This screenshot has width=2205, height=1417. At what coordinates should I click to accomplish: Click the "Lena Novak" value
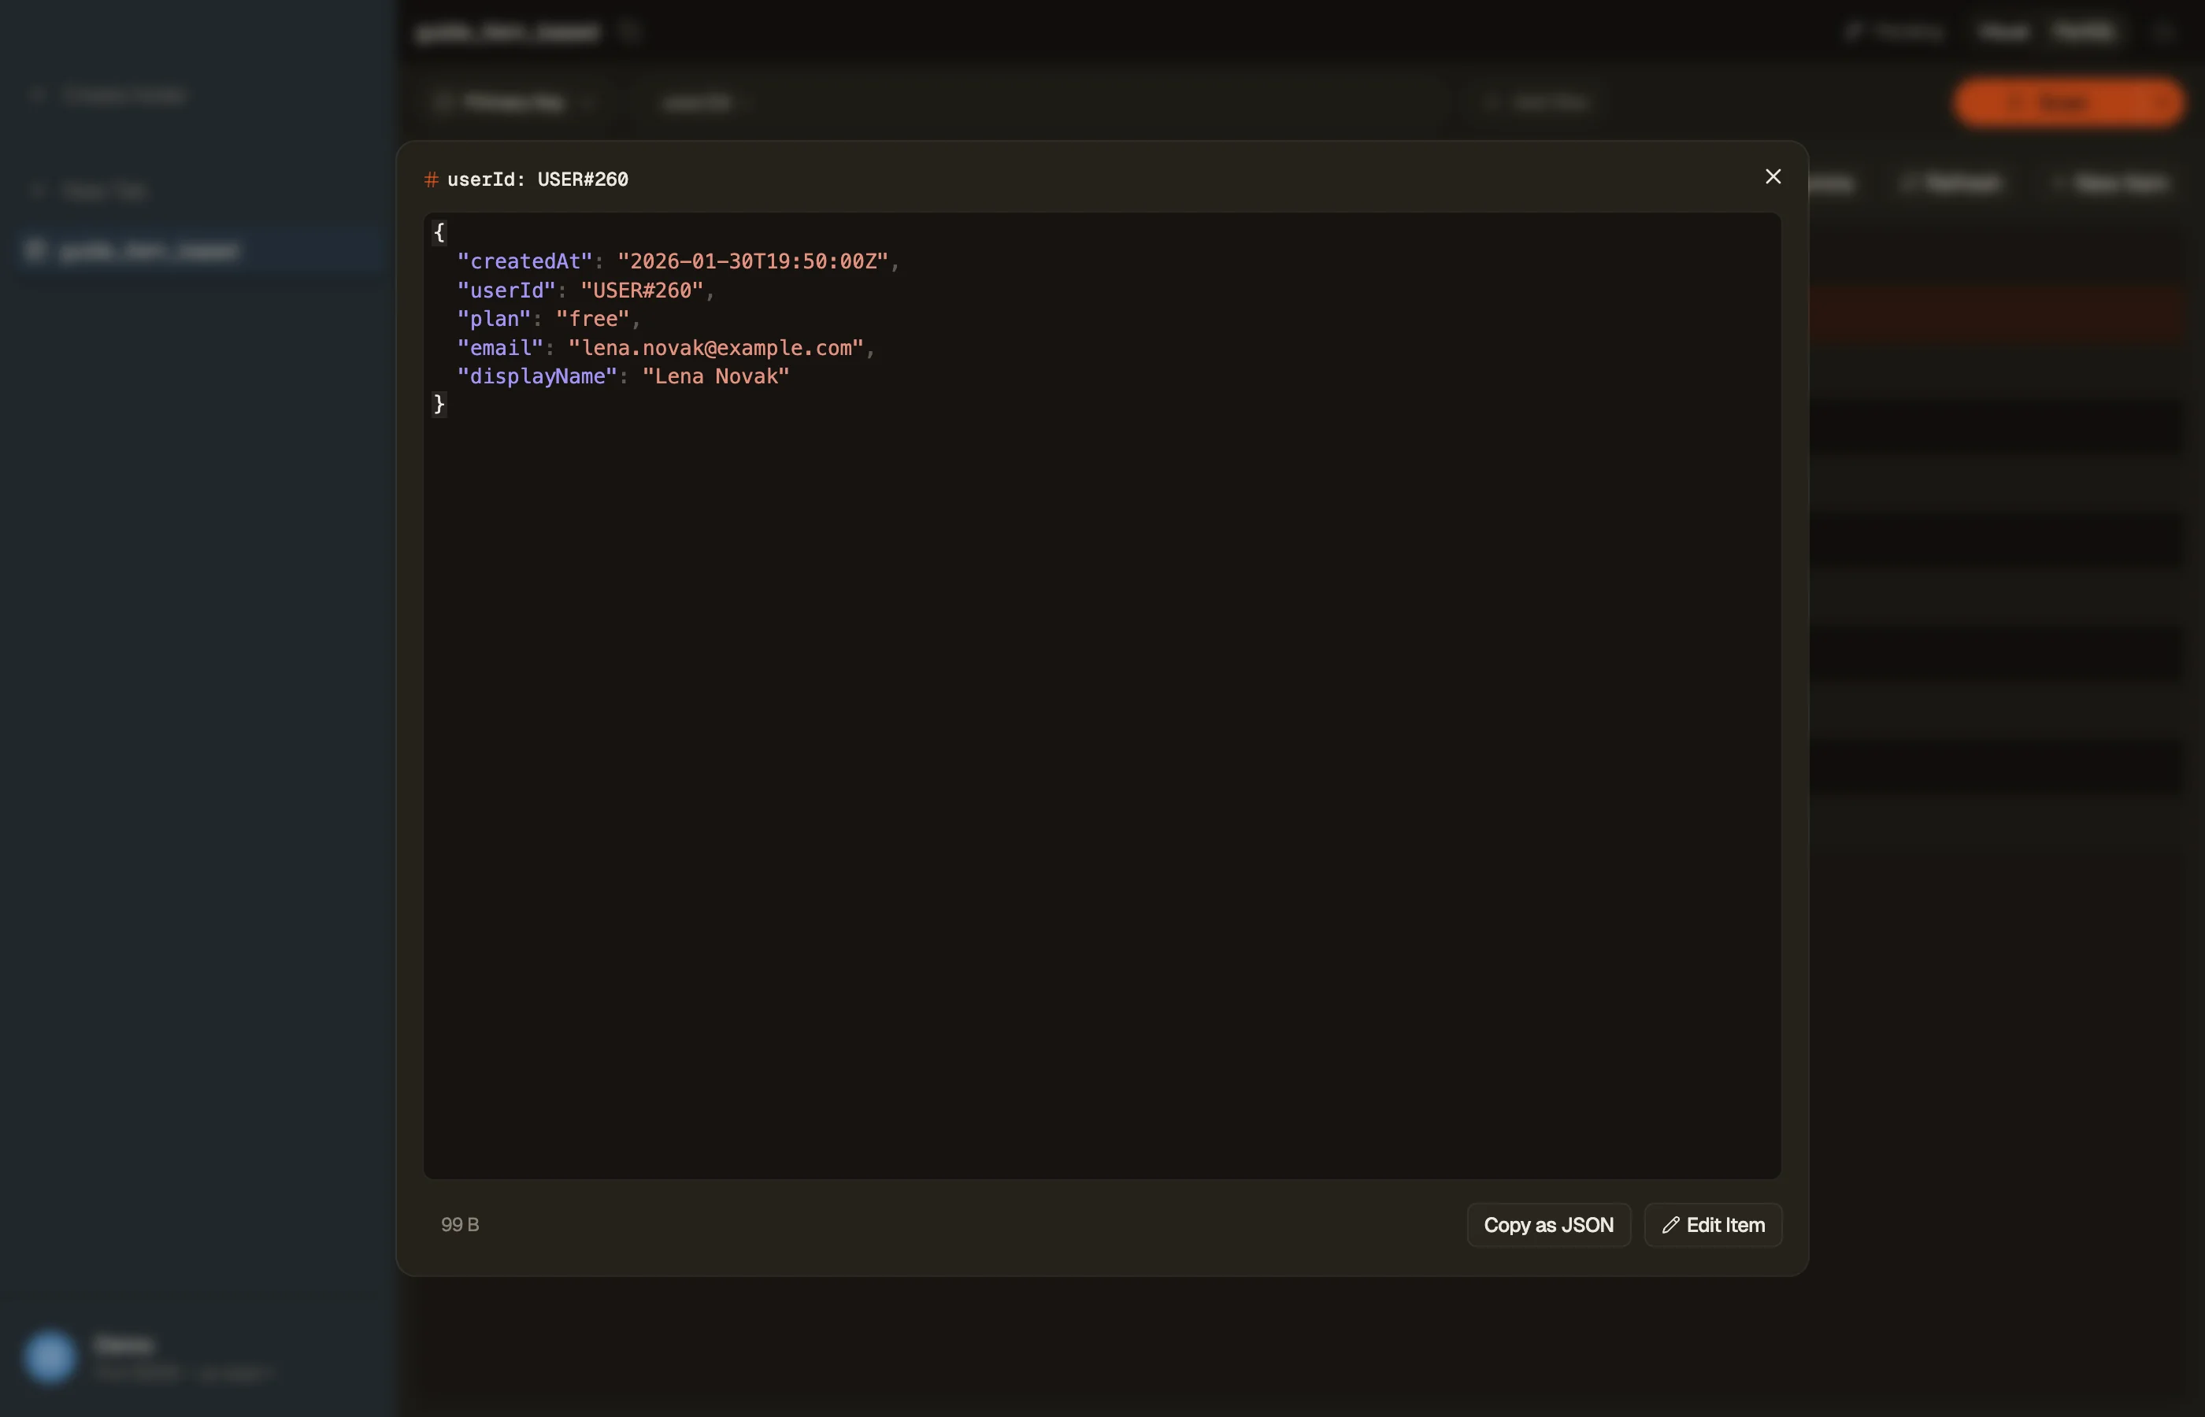(x=716, y=376)
